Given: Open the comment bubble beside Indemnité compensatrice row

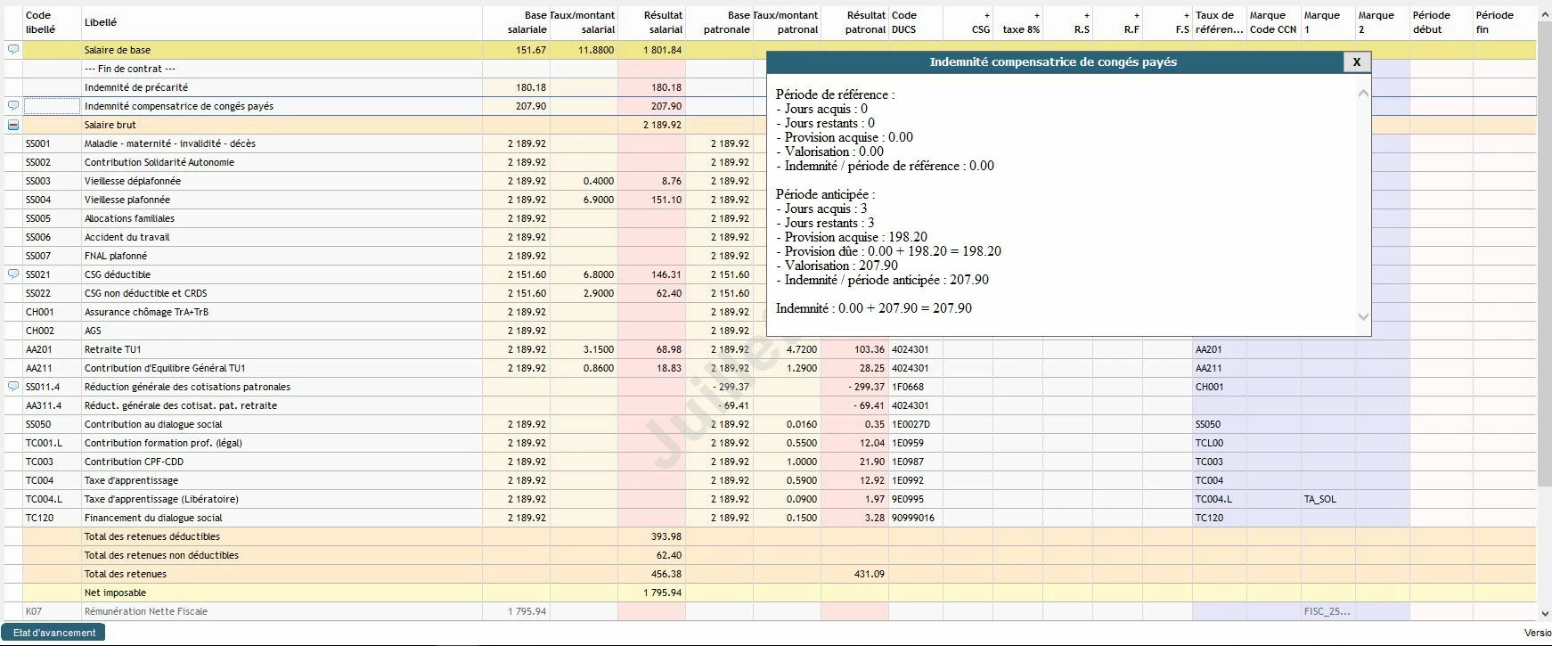Looking at the screenshot, I should tap(13, 105).
